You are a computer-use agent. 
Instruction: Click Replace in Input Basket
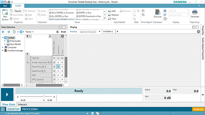pyautogui.click(x=113, y=15)
